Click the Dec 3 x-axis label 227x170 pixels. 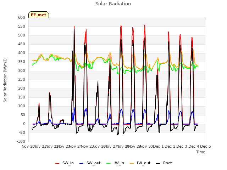click(182, 146)
